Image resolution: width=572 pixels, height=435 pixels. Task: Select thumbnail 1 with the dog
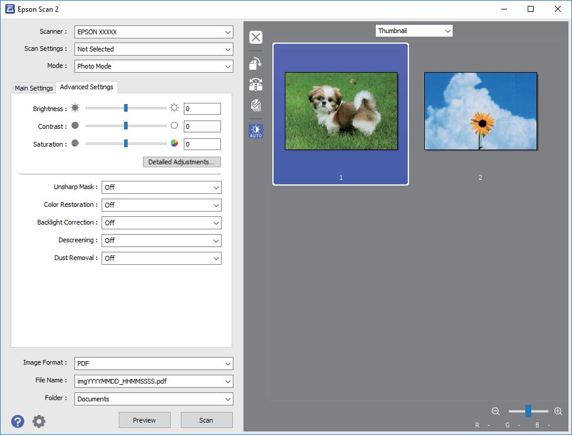(x=341, y=114)
